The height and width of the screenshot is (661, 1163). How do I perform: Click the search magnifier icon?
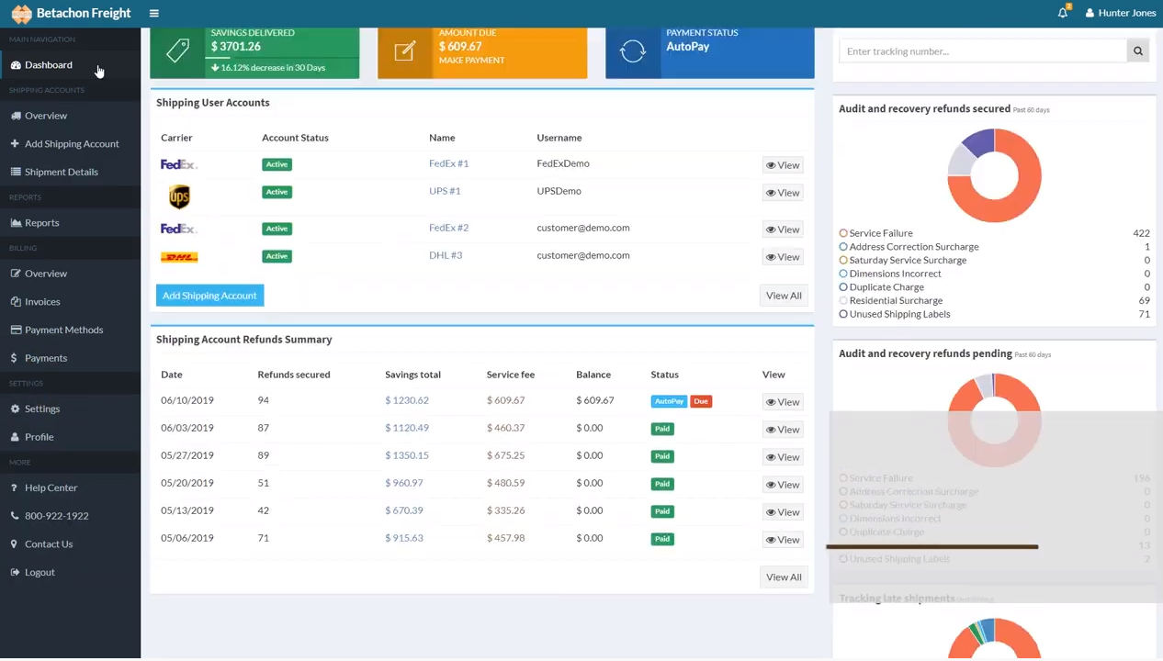tap(1137, 50)
